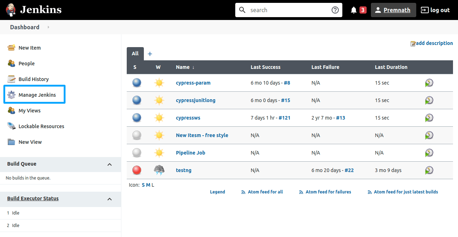The image size is (458, 237).
Task: Create a new view with the plus tab
Action: (150, 54)
